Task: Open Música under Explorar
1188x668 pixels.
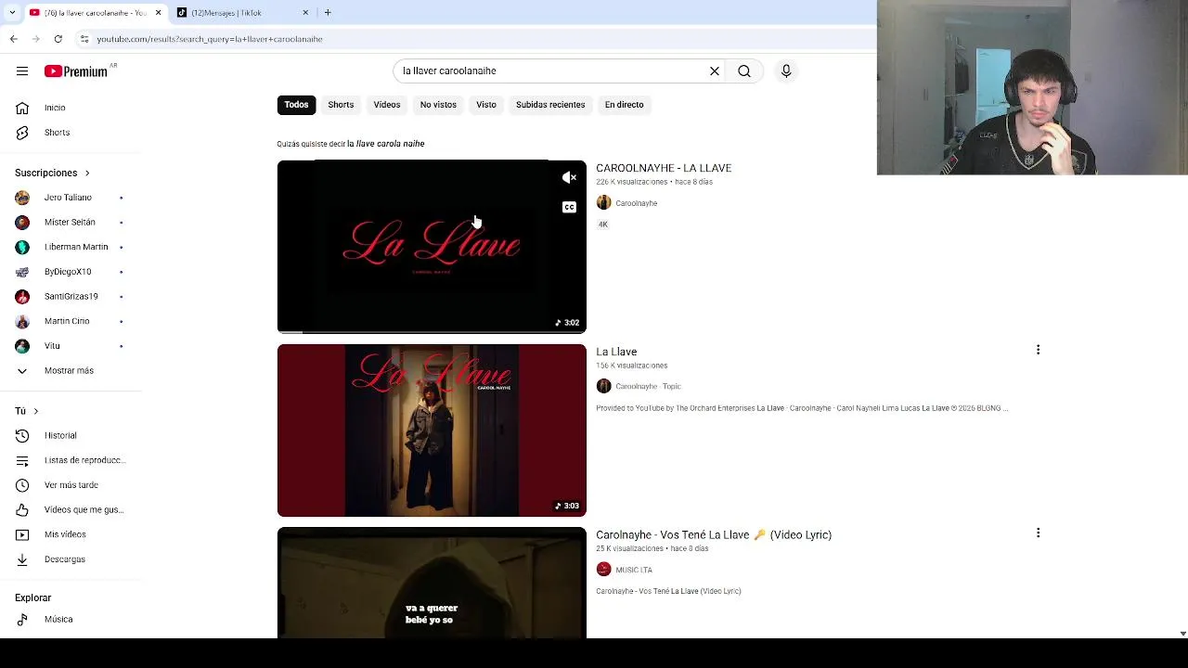Action: pyautogui.click(x=58, y=619)
